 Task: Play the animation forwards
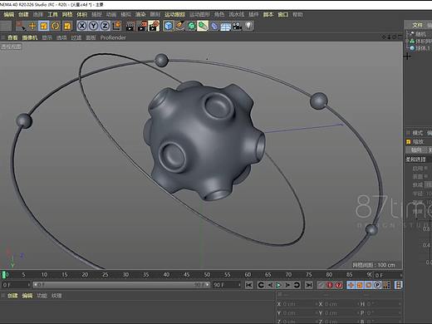tap(278, 285)
